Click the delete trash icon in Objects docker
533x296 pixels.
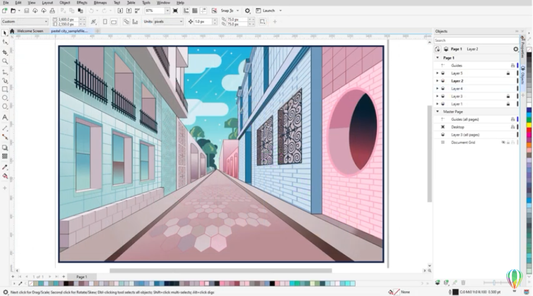pos(463,283)
